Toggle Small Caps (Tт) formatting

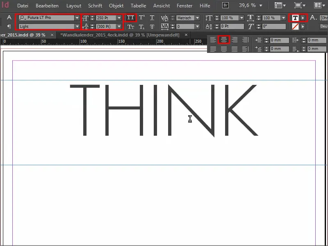[x=130, y=27]
